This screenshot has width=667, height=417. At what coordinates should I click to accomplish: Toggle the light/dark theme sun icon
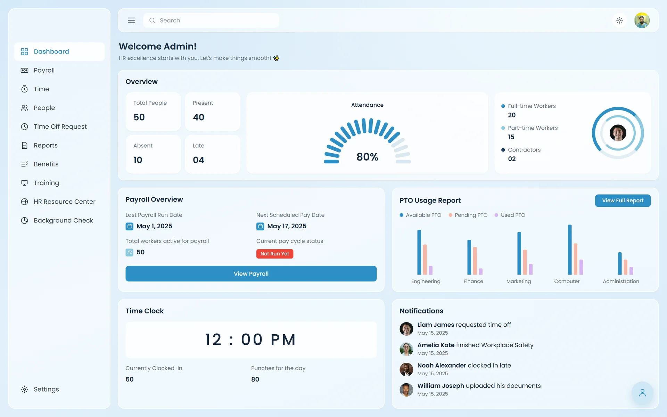619,21
